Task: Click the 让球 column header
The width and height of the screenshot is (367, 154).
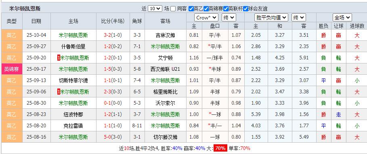Action: (x=338, y=26)
